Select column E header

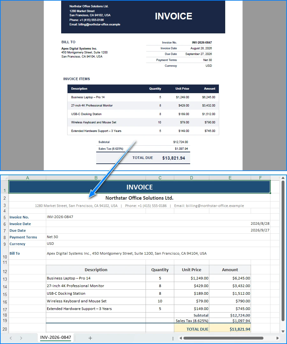tap(230, 178)
